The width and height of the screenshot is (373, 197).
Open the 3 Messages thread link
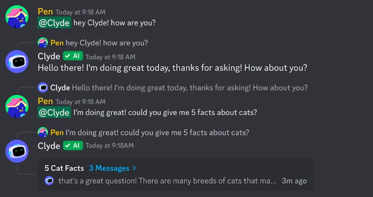coord(109,168)
